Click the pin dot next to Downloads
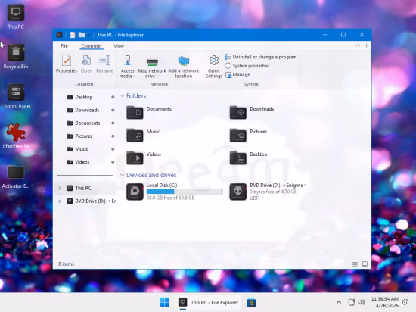 113,111
